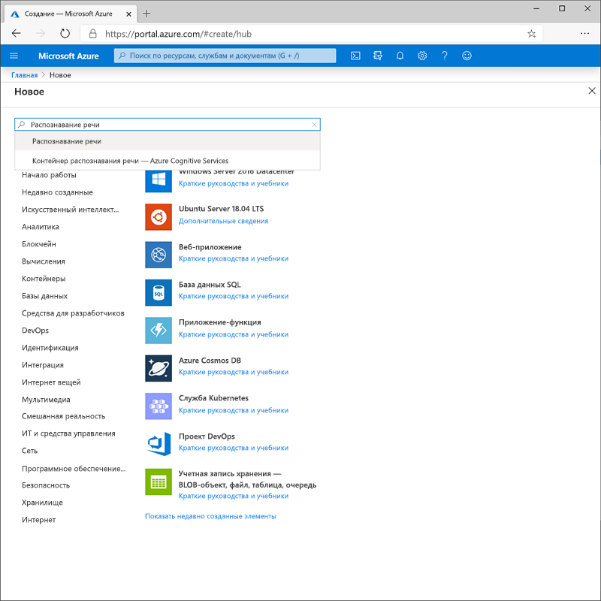601x601 pixels.
Task: Click the База данных SQL icon
Action: (x=159, y=292)
